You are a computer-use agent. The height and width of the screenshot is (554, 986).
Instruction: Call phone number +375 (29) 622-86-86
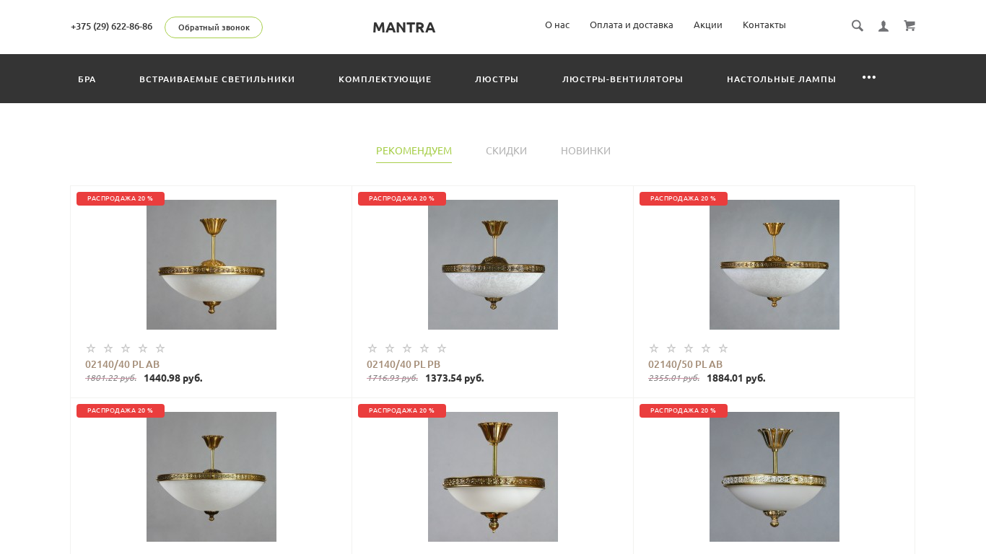coord(111,27)
